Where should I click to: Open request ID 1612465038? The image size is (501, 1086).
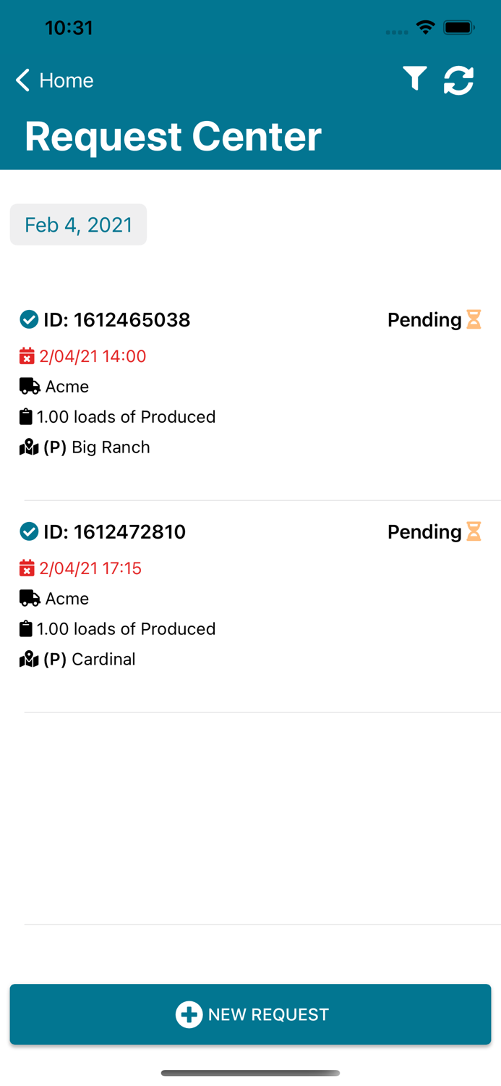click(116, 320)
